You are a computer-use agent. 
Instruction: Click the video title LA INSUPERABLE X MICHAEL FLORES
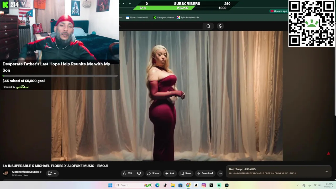(x=55, y=166)
